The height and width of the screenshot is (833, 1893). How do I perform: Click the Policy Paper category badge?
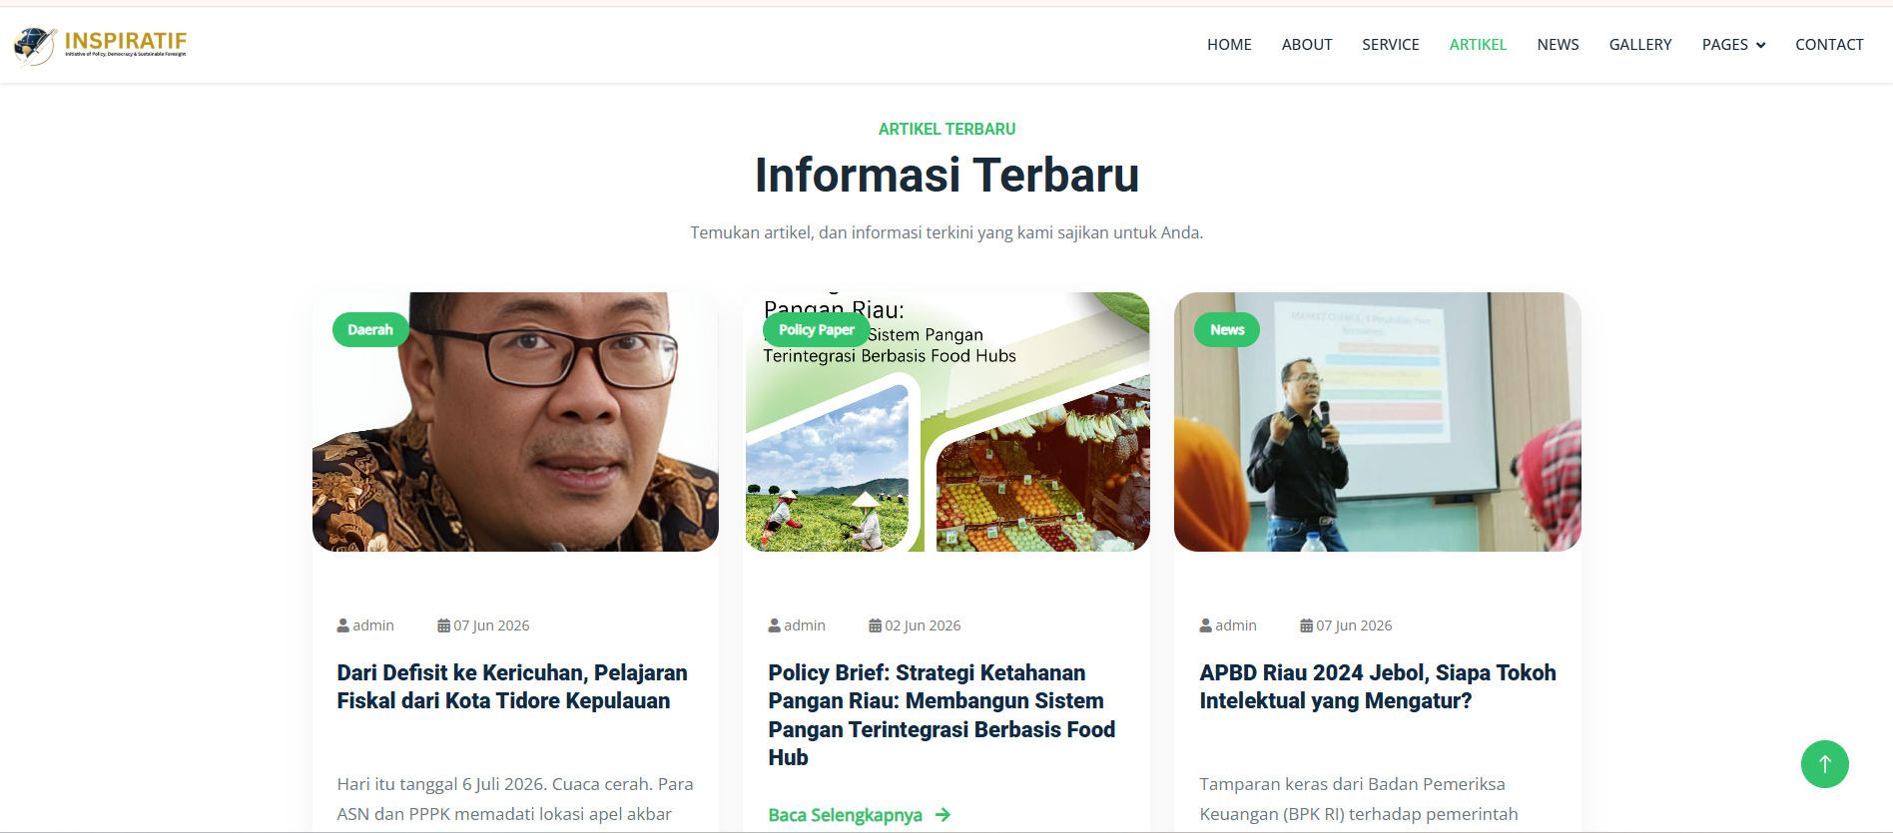(817, 329)
